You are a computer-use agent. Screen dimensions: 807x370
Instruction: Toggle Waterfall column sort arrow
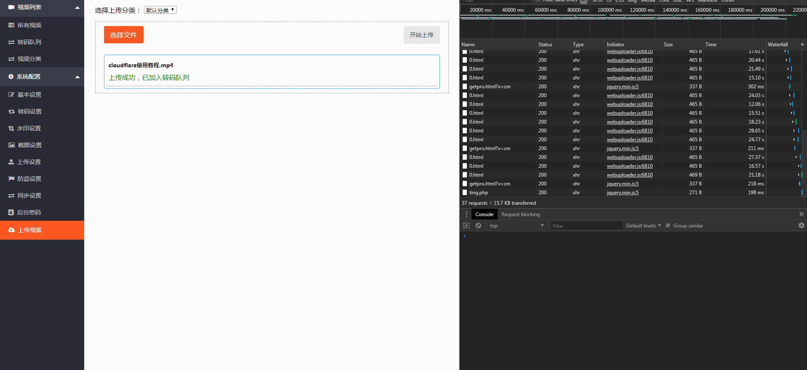pos(802,44)
